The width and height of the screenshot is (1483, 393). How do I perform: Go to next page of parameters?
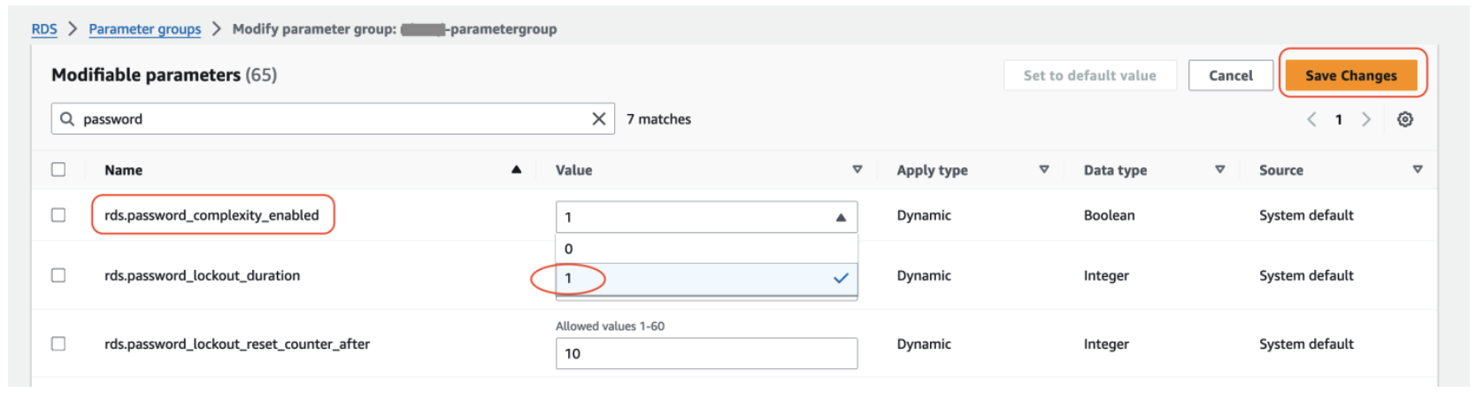[x=1366, y=119]
